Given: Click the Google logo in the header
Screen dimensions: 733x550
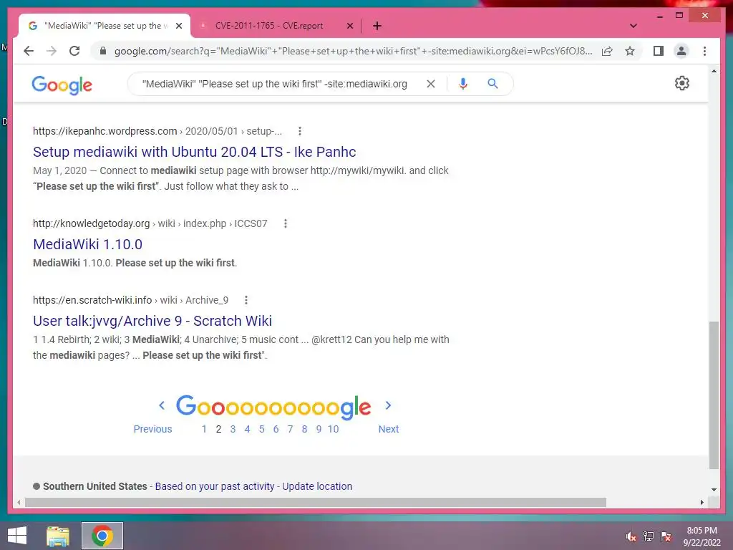Looking at the screenshot, I should tap(62, 85).
